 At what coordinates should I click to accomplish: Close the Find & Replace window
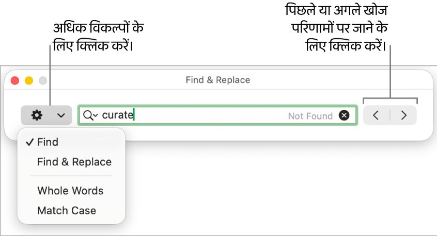[15, 80]
